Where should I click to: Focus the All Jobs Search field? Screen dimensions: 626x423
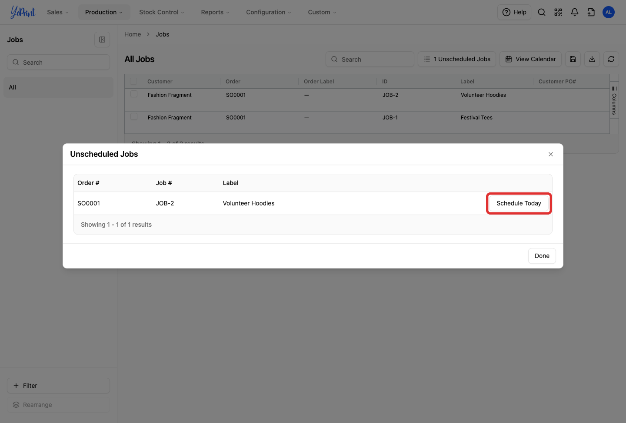tap(370, 59)
